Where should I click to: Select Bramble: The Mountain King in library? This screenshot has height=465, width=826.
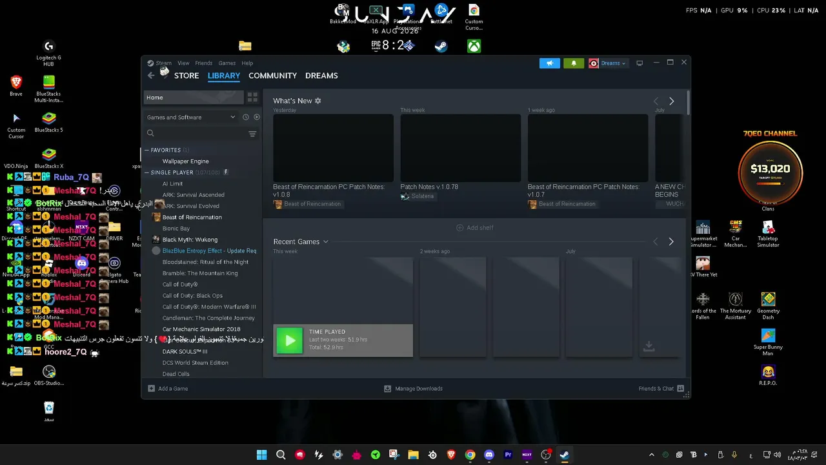point(200,273)
